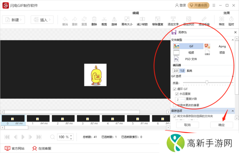239x153 pixels.
Task: Click the Reduce frames (减少帧数) icon
Action: 142,20
